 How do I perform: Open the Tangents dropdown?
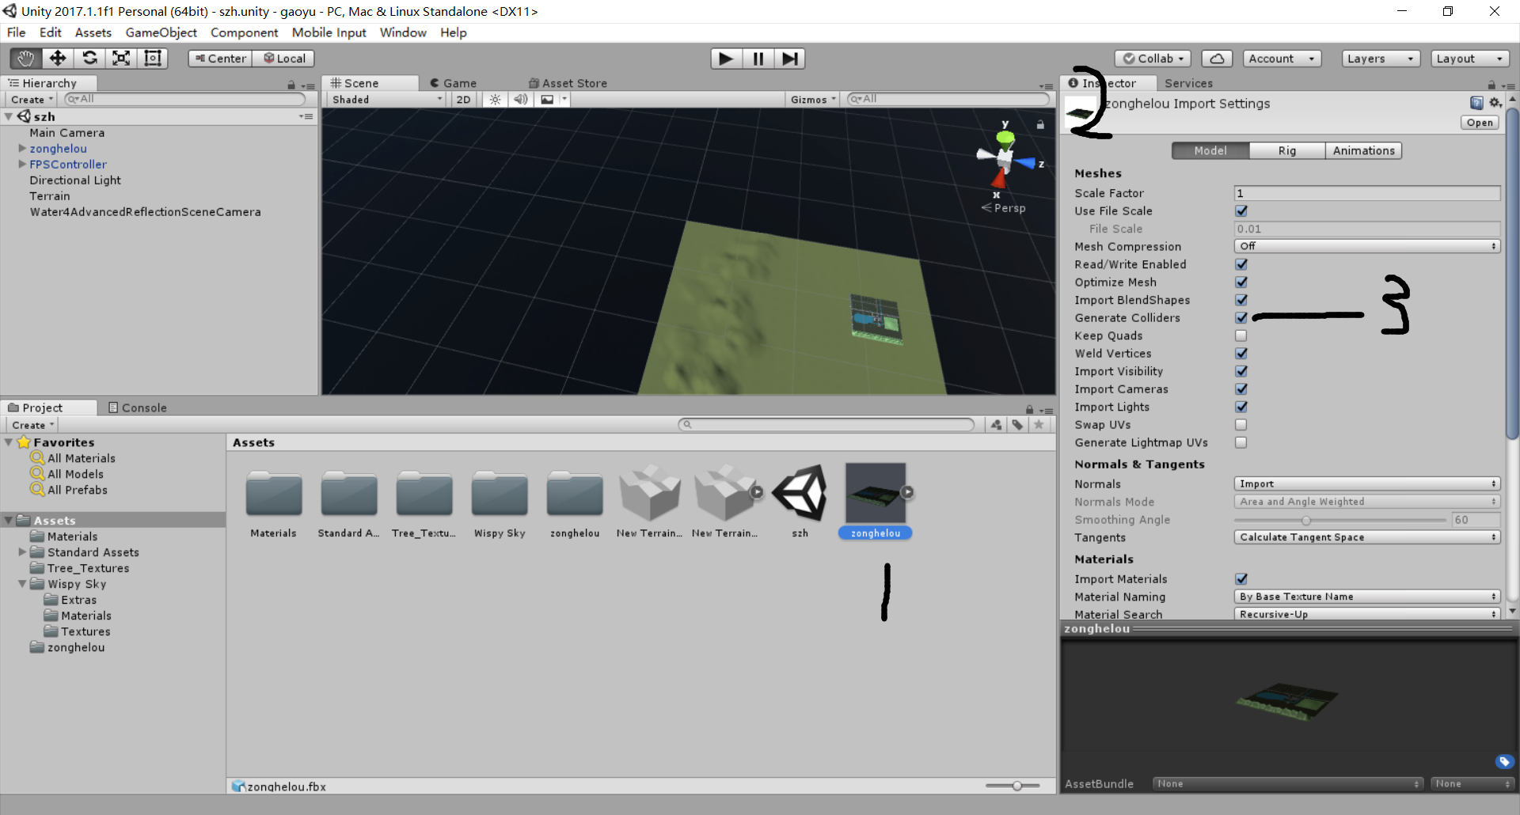(1367, 537)
